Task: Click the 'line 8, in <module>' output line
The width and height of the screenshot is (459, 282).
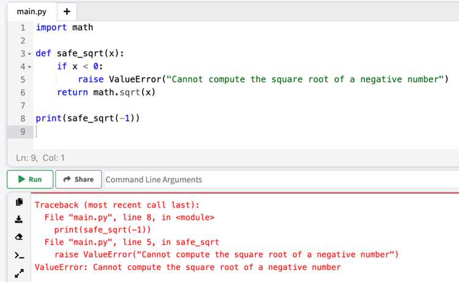Action: [x=129, y=217]
